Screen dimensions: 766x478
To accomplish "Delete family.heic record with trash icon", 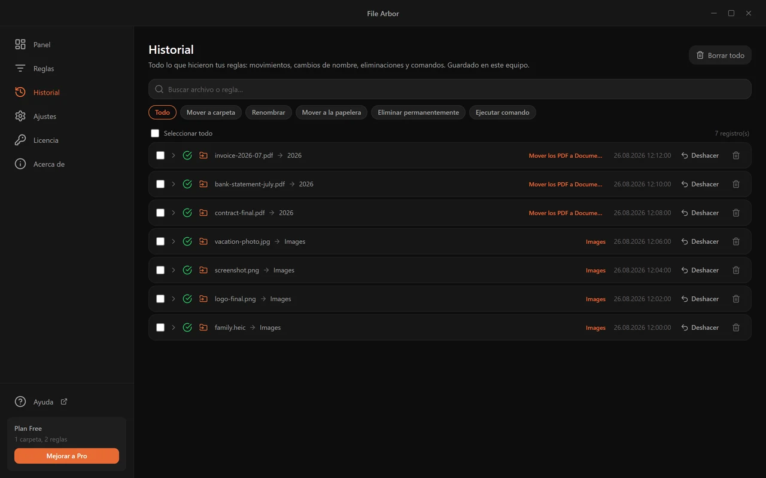I will pyautogui.click(x=736, y=327).
